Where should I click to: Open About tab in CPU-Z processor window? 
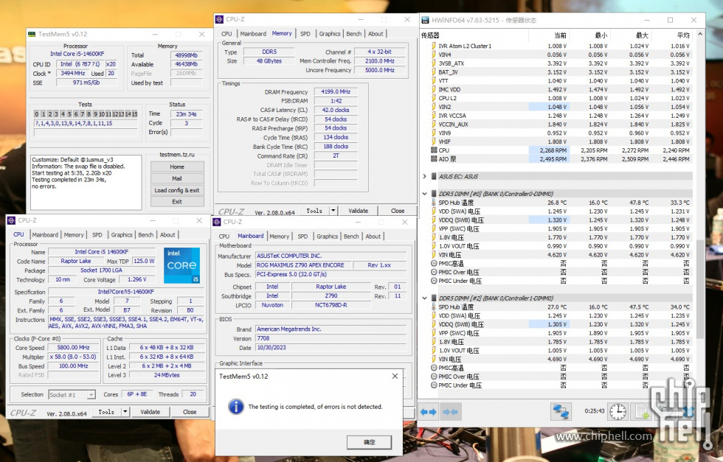[x=167, y=235]
